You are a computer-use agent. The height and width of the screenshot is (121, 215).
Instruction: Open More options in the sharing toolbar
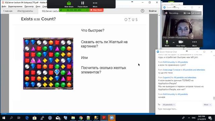pos(95,4)
